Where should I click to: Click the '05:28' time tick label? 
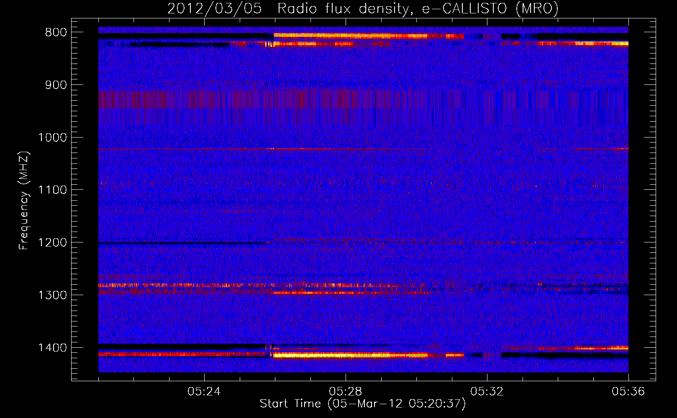click(x=346, y=392)
